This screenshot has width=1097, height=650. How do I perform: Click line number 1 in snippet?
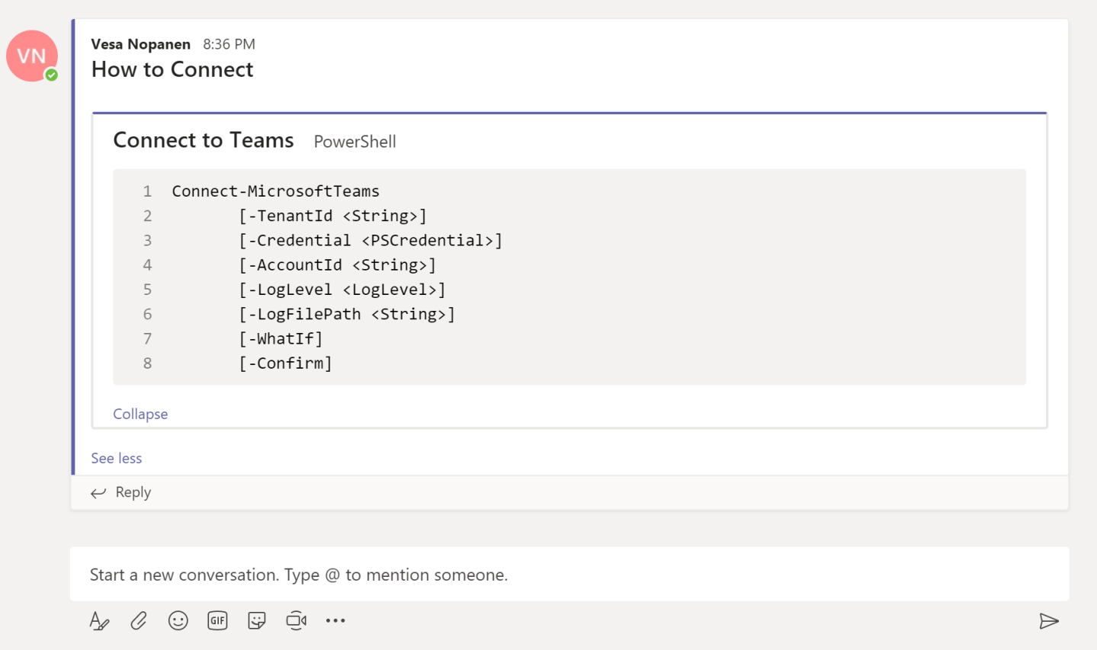tap(148, 191)
